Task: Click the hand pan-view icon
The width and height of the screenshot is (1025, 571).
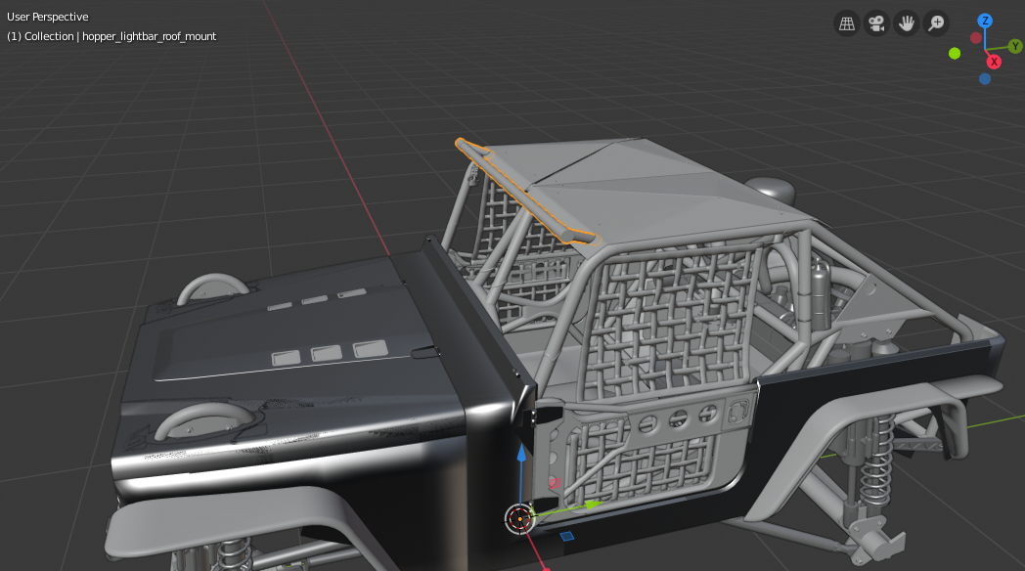Action: (906, 24)
